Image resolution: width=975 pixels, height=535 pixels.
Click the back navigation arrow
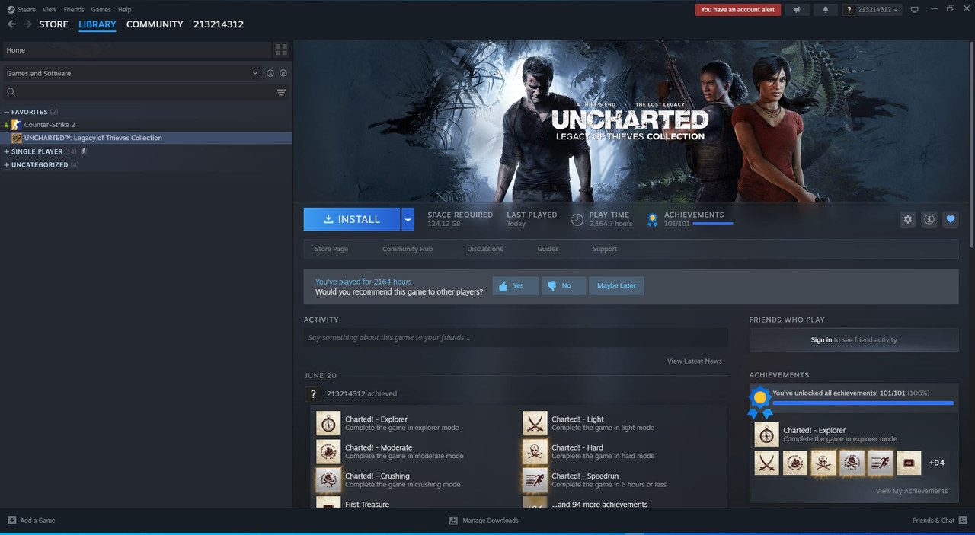tap(11, 24)
